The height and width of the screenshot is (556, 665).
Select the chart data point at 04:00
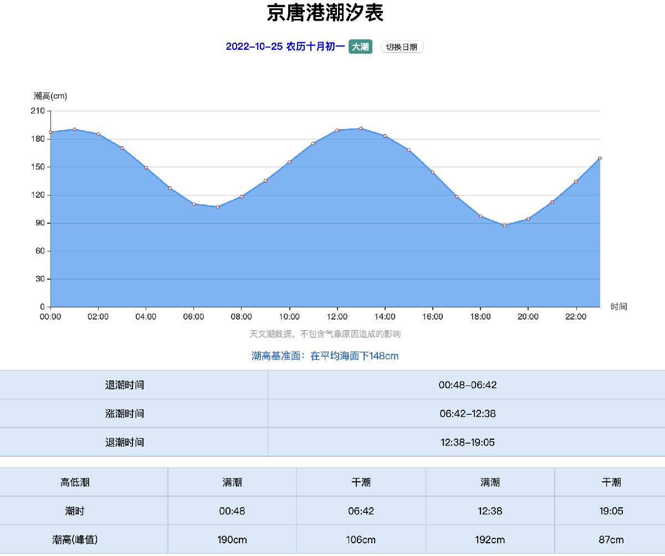(x=146, y=168)
